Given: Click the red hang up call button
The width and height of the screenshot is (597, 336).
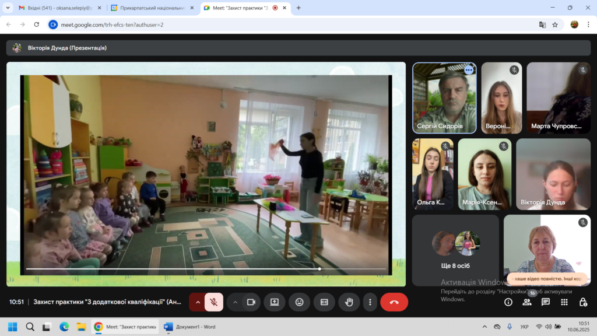Looking at the screenshot, I should pyautogui.click(x=394, y=302).
